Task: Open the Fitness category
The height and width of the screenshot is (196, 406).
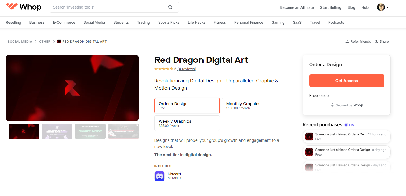Action: pos(220,22)
